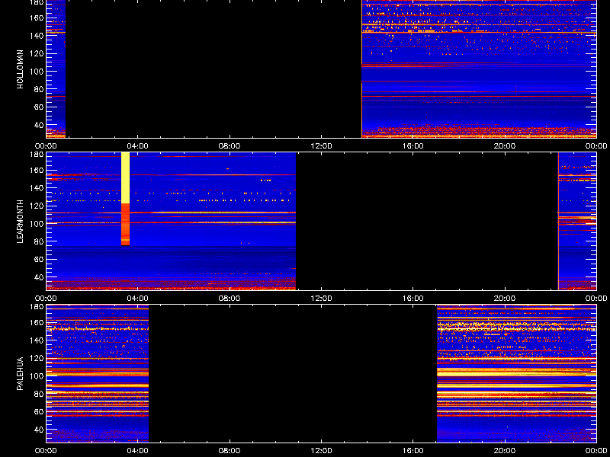The image size is (610, 457).
Task: Click the 60 frequency label on Learmonth axis
Action: click(40, 260)
